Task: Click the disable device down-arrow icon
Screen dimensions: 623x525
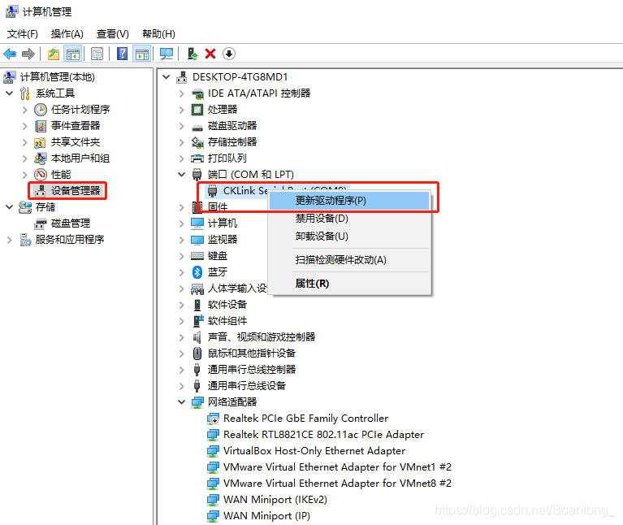Action: 229,54
